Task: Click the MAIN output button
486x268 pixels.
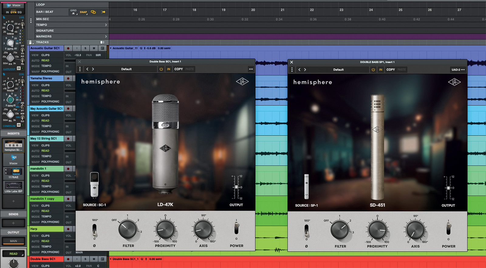Action: click(x=13, y=241)
